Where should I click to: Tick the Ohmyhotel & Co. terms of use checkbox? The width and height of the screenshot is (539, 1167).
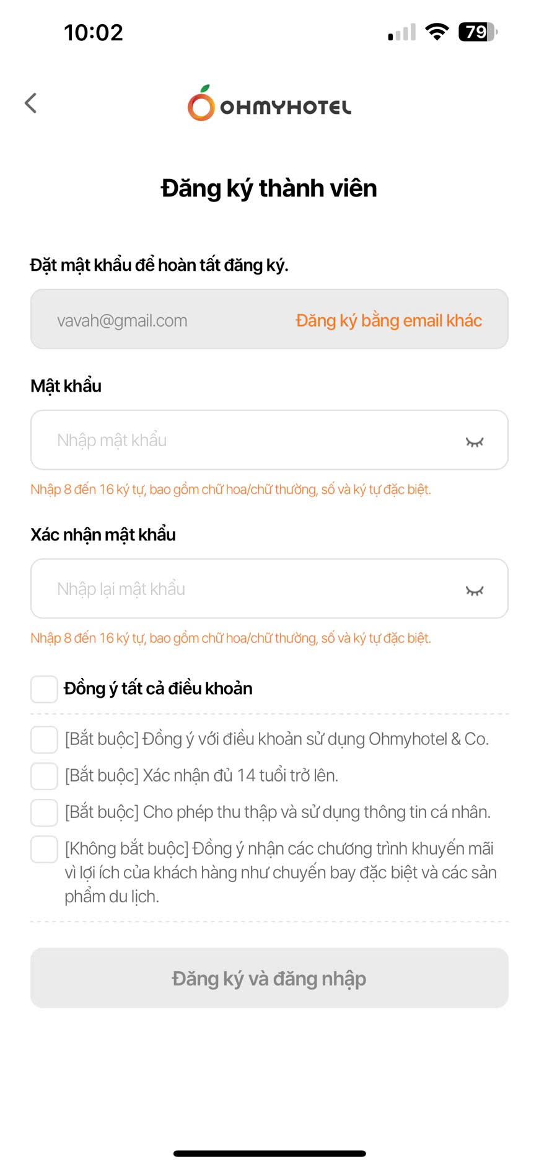[x=45, y=739]
